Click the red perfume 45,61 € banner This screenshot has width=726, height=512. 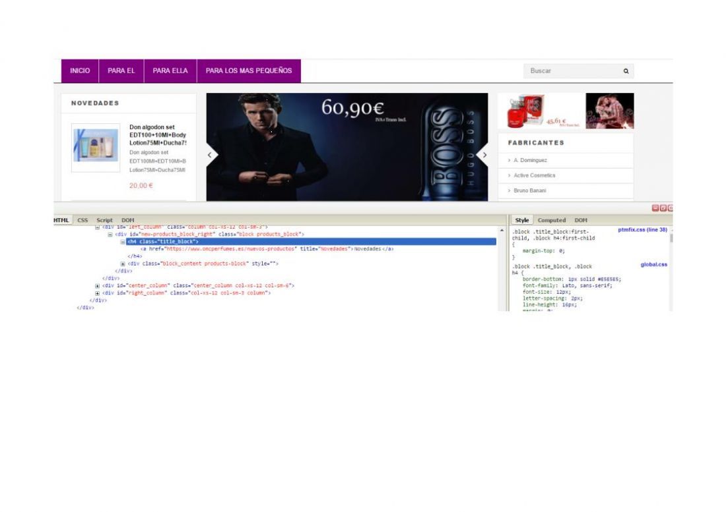(x=541, y=111)
